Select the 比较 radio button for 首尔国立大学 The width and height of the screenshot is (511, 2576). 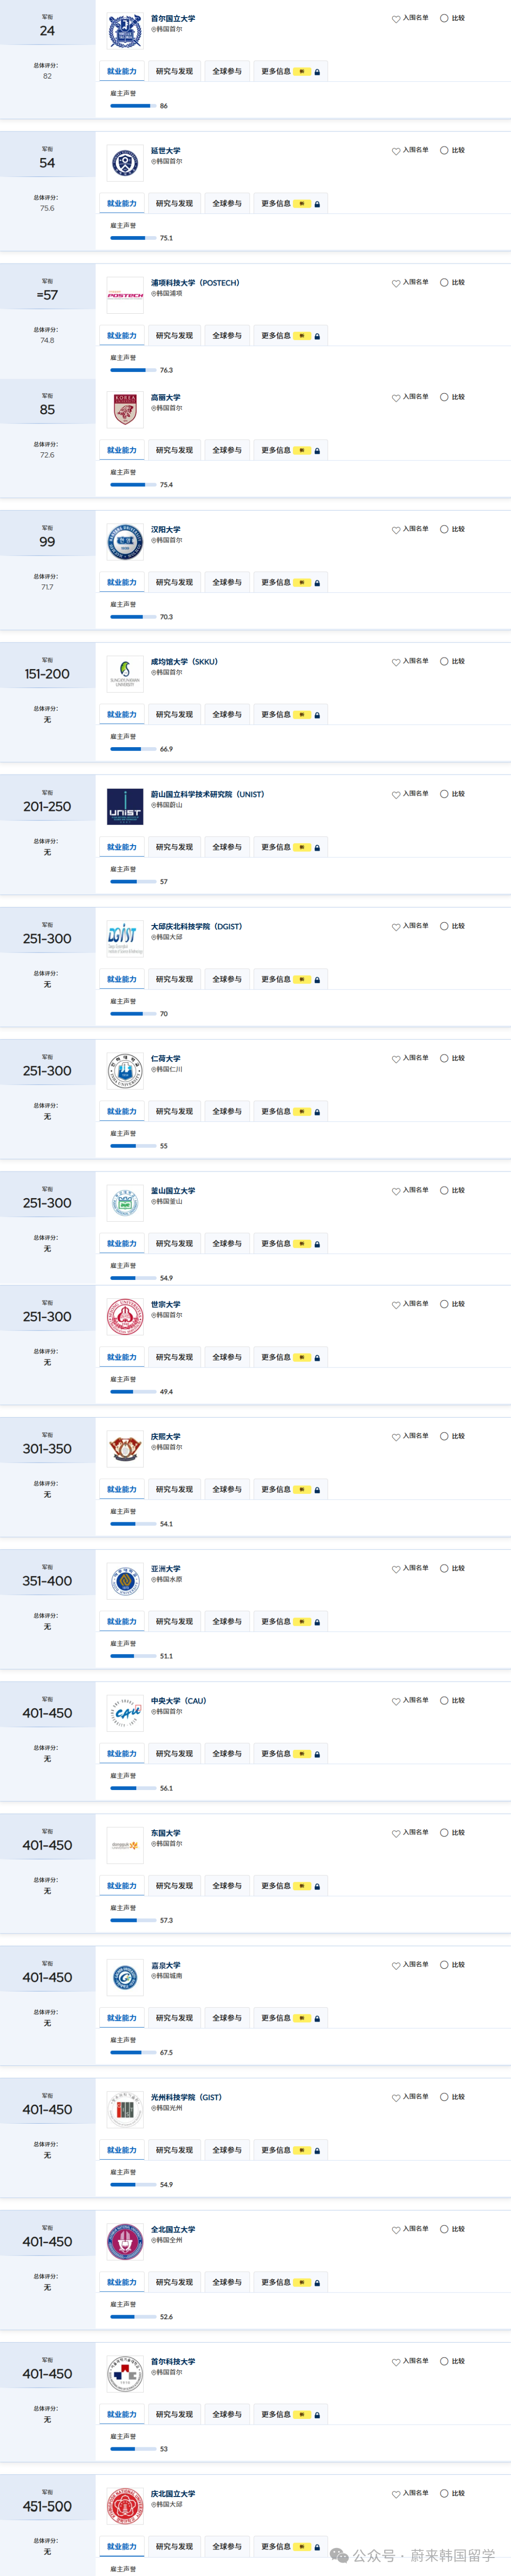[444, 18]
